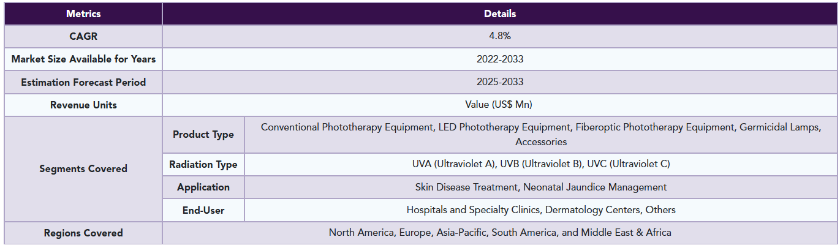
Task: Select the CAGR row label
Action: [x=83, y=36]
